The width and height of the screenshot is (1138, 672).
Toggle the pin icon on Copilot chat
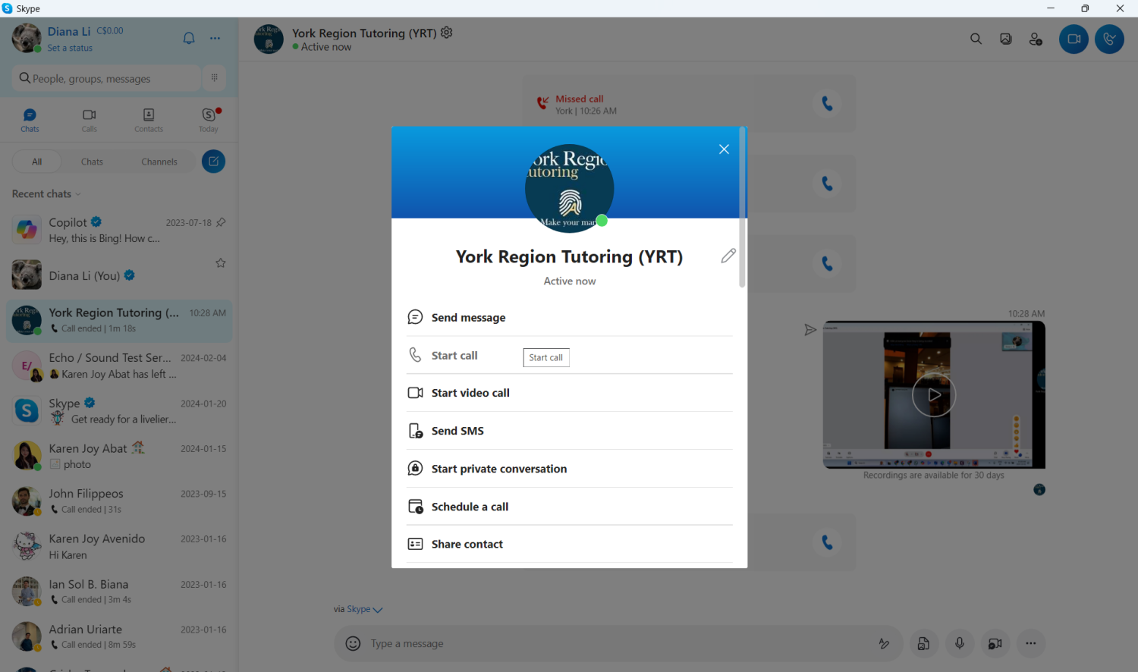tap(221, 222)
